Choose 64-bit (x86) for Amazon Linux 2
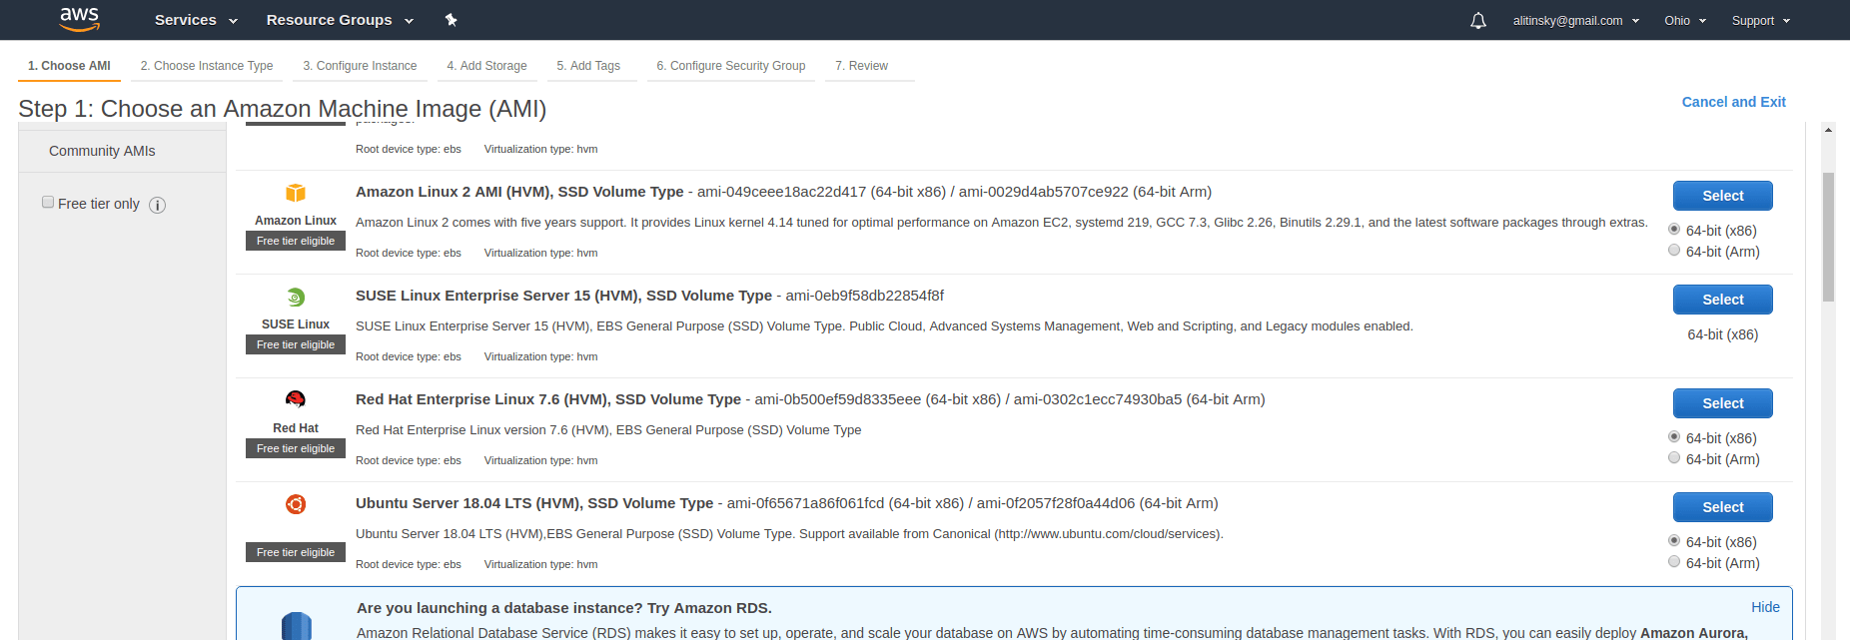The width and height of the screenshot is (1850, 640). pyautogui.click(x=1674, y=230)
